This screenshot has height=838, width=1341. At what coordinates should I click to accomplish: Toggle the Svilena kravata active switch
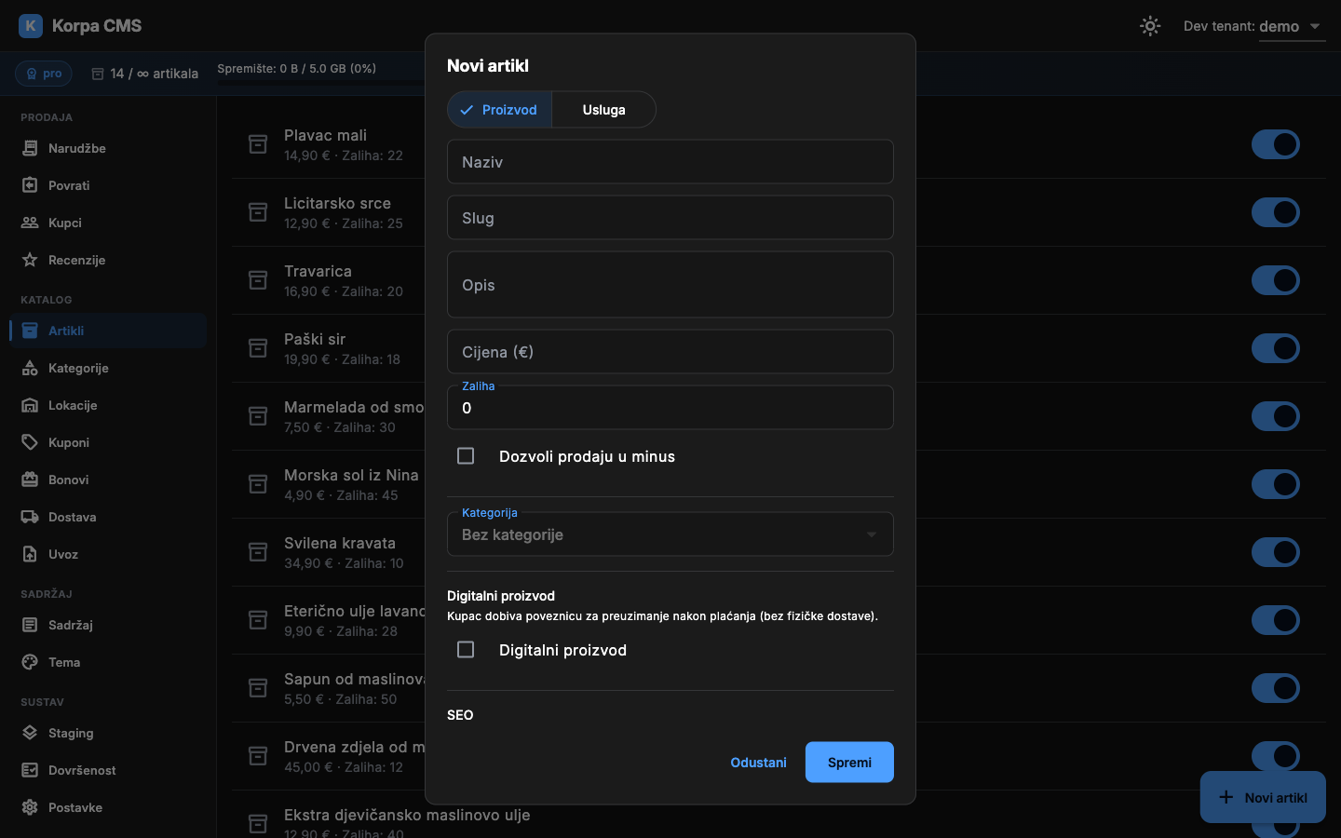(x=1276, y=552)
